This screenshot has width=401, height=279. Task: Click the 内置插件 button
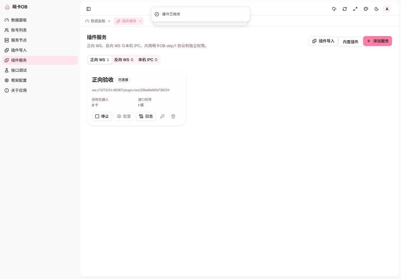point(351,42)
